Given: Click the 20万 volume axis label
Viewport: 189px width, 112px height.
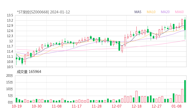Looking at the screenshot, I should coord(9,76).
